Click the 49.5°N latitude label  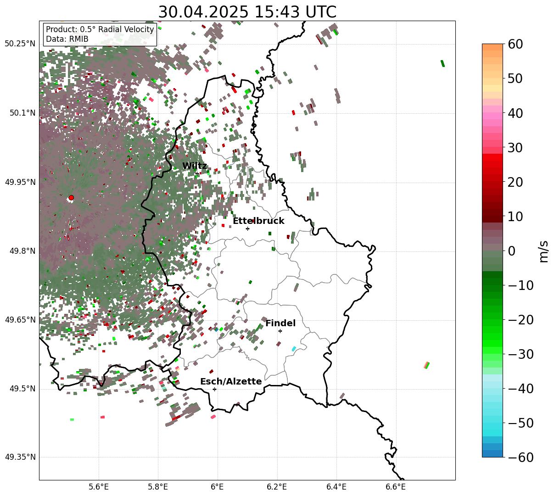tap(22, 389)
